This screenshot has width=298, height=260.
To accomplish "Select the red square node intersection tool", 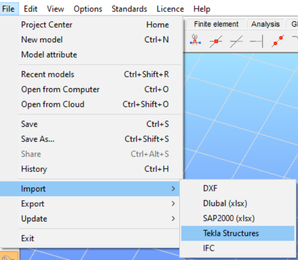I will [216, 41].
